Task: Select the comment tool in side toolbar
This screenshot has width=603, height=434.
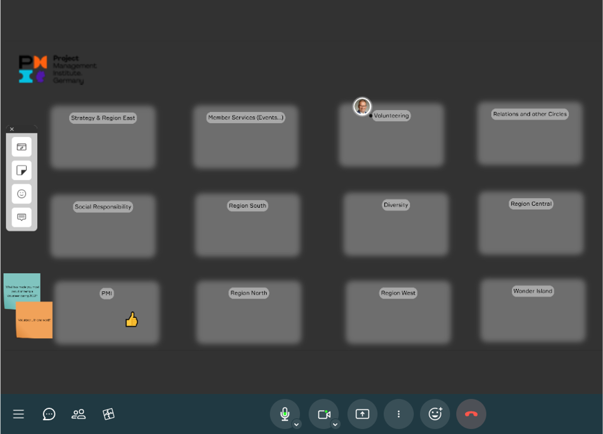Action: tap(22, 217)
